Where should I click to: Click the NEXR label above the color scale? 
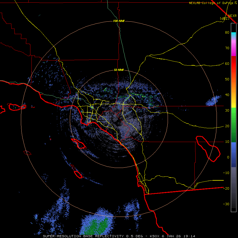232,16
